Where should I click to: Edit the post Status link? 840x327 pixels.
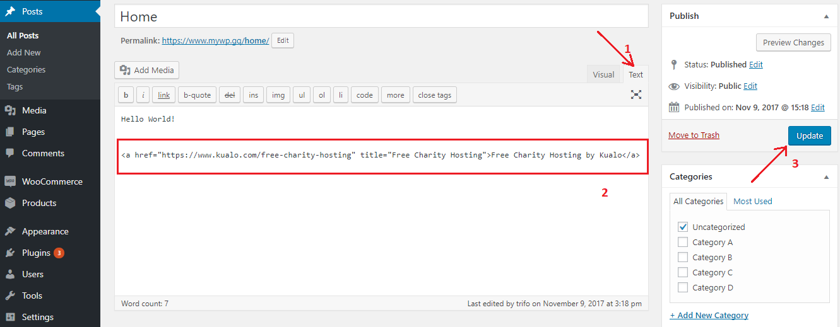point(755,64)
